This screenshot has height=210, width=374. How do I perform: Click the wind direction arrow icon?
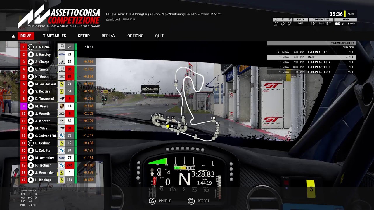(x=343, y=24)
